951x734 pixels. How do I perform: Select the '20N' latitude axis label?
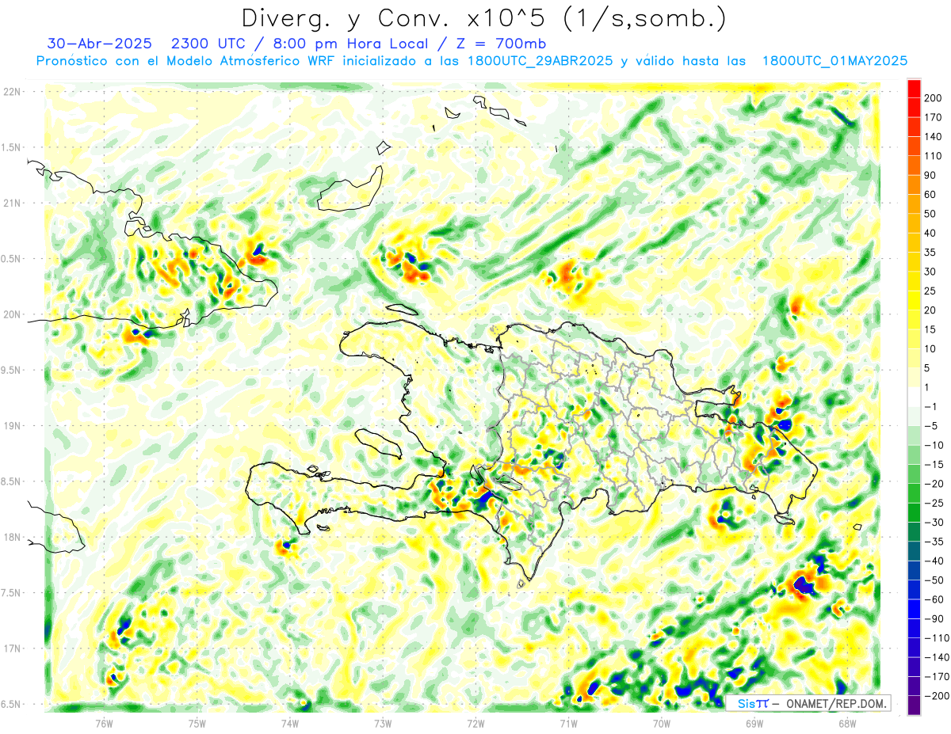coord(12,314)
